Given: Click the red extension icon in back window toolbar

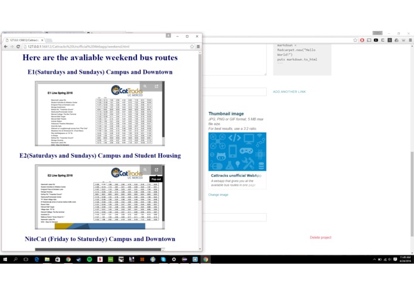Looking at the screenshot, I should (x=362, y=40).
